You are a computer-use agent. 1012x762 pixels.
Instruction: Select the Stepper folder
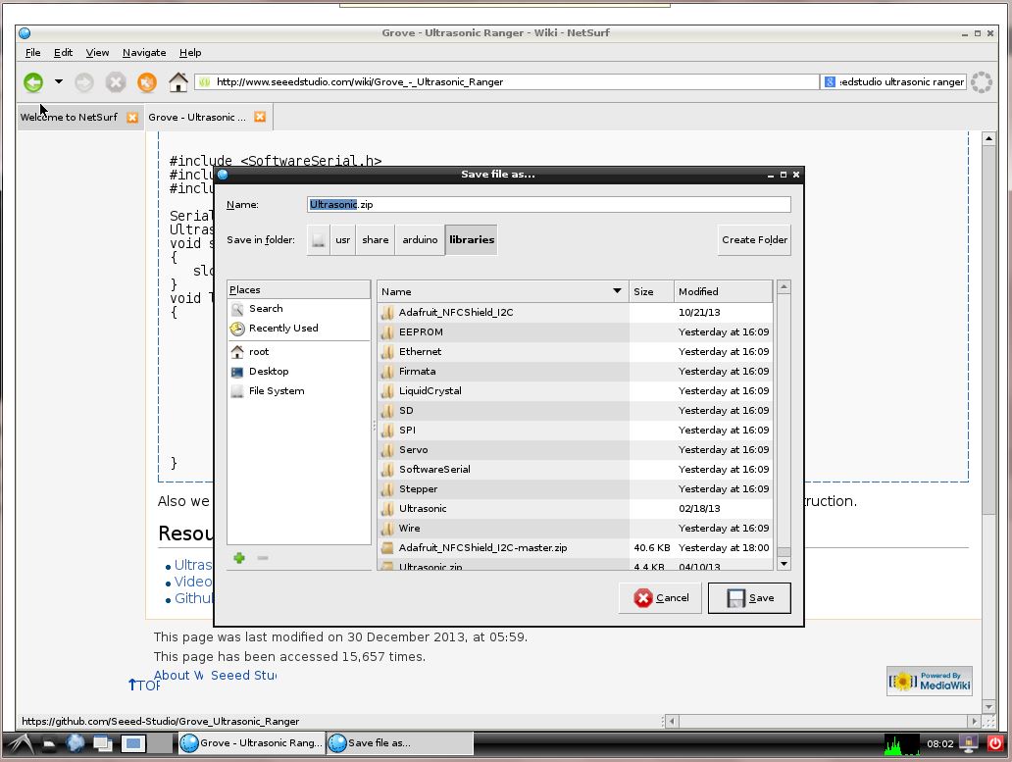575,489
